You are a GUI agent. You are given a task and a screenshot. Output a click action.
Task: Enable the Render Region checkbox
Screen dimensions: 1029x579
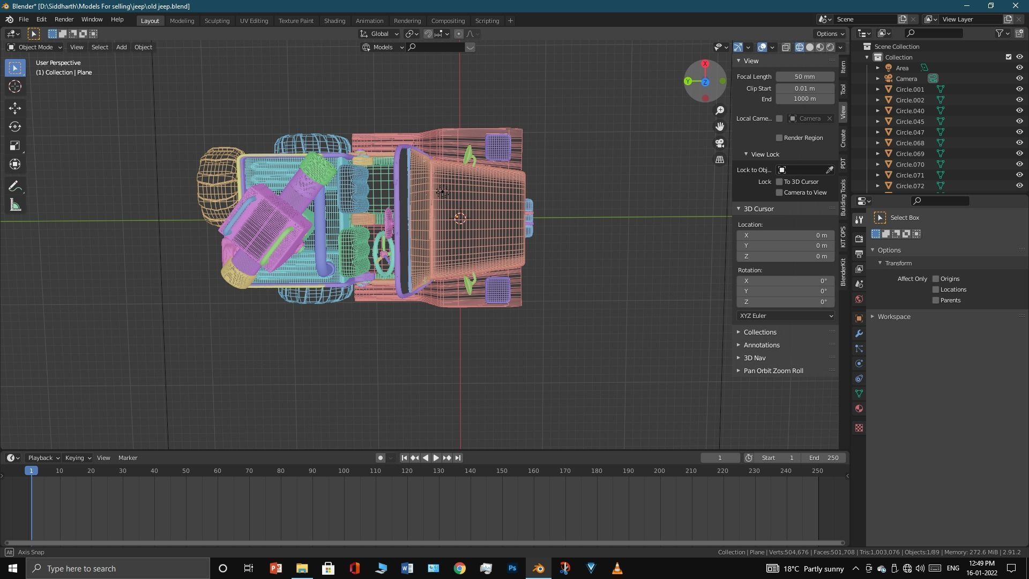tap(779, 138)
